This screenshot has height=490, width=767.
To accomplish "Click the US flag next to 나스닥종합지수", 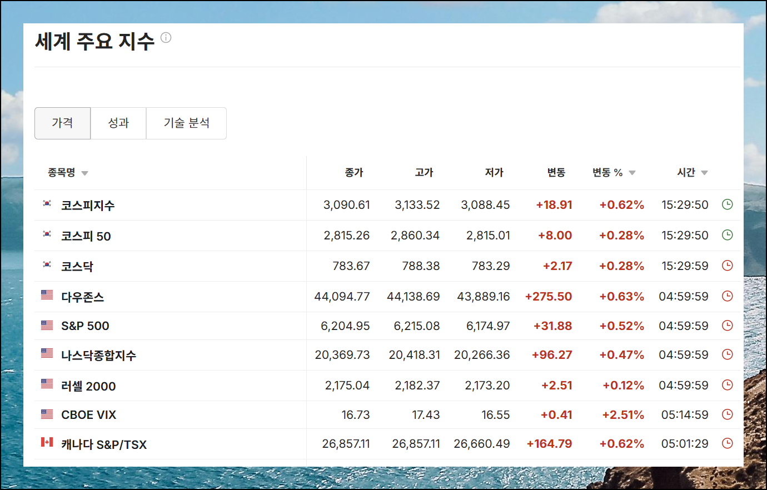I will pyautogui.click(x=47, y=353).
